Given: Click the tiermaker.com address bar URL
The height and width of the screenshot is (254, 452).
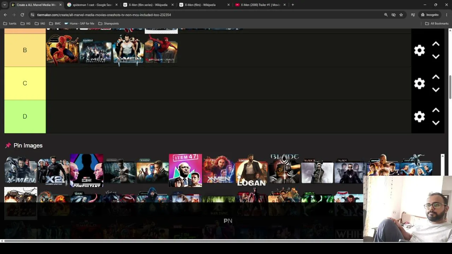Looking at the screenshot, I should click(x=104, y=15).
